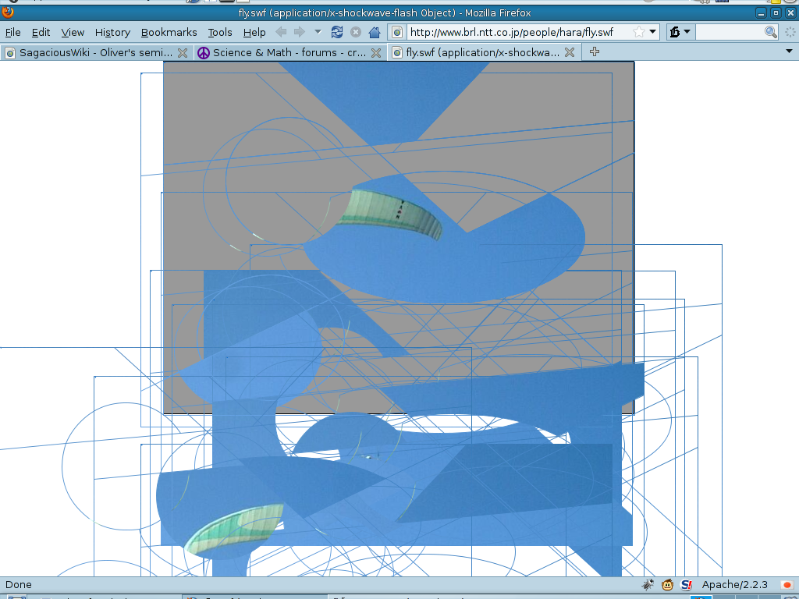The height and width of the screenshot is (599, 799).
Task: Click the search magnifier icon
Action: (x=771, y=32)
